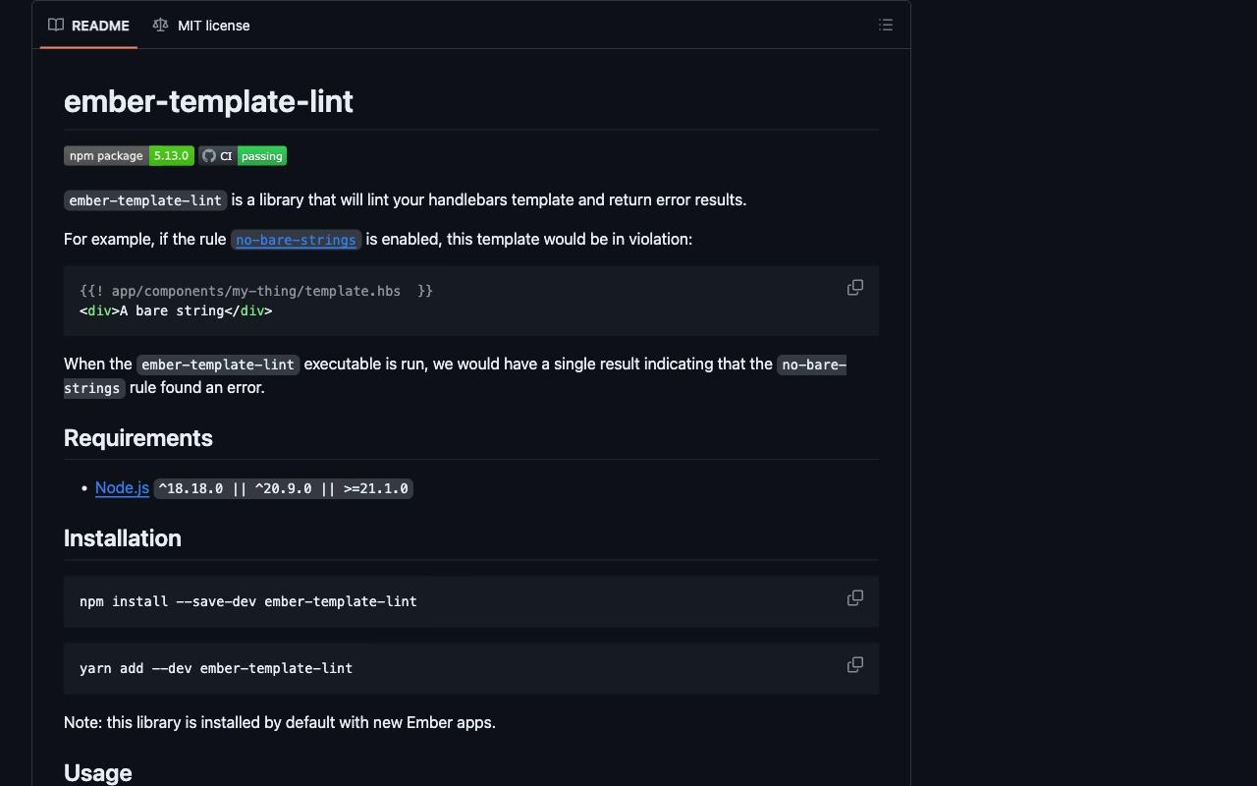Open the CI passing badge
1257x786 pixels.
click(x=243, y=156)
